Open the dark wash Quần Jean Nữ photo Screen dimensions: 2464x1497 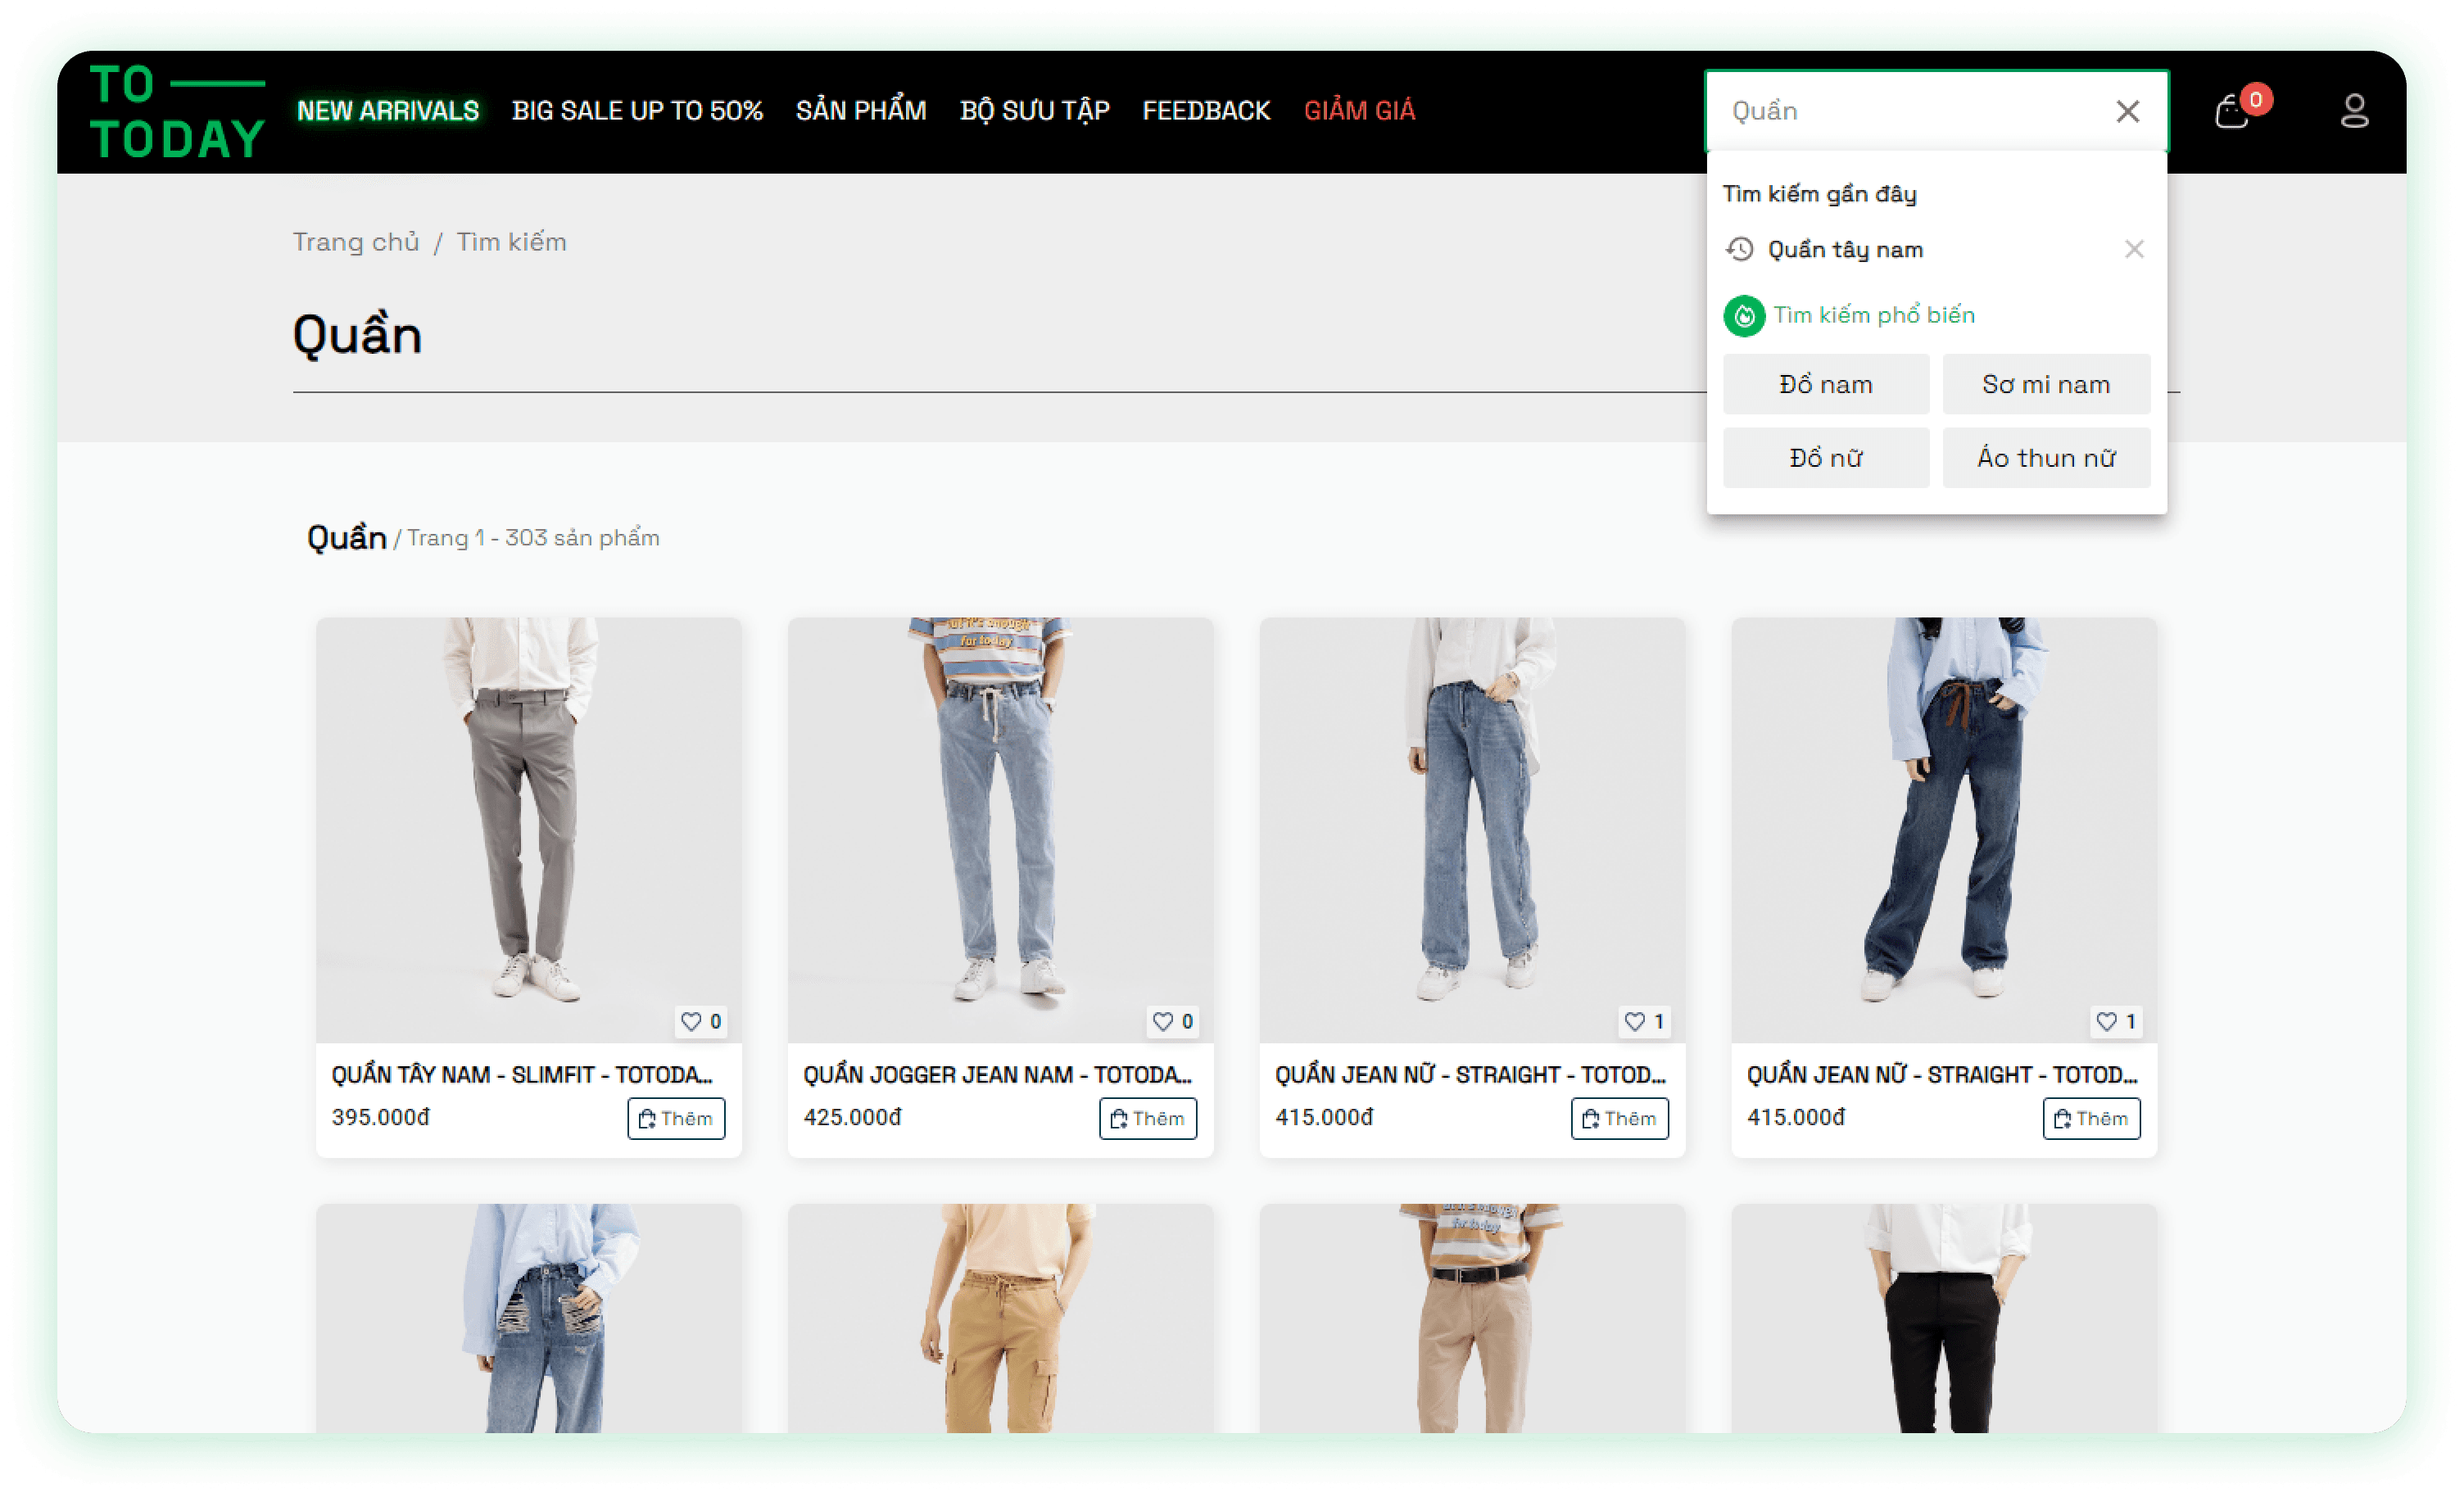pos(1944,830)
